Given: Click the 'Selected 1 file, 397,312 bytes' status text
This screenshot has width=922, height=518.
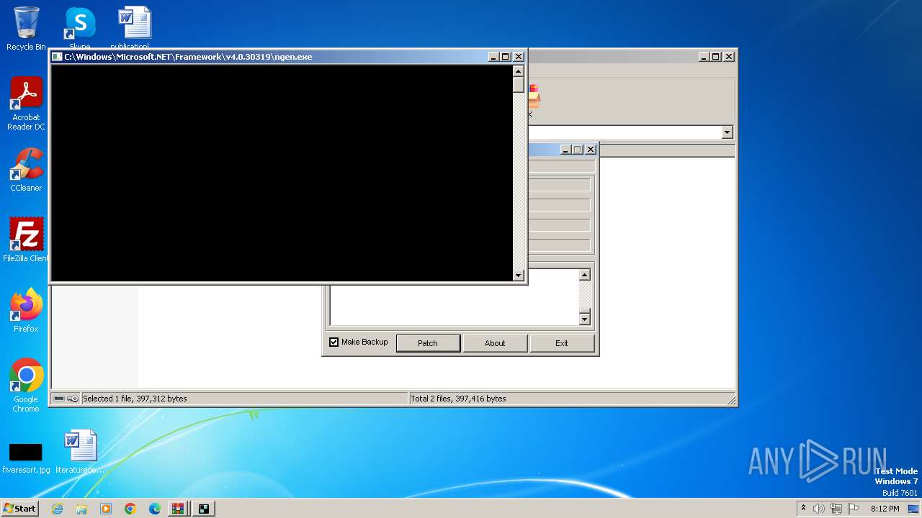Looking at the screenshot, I should (x=135, y=399).
